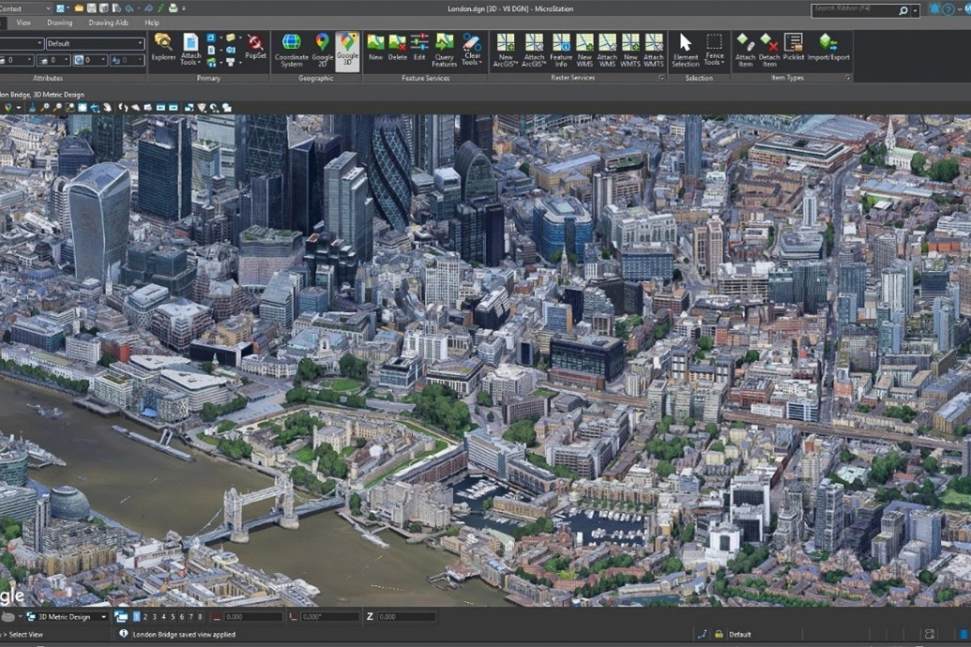Select the Google 2D map option
971x647 pixels.
(x=322, y=50)
